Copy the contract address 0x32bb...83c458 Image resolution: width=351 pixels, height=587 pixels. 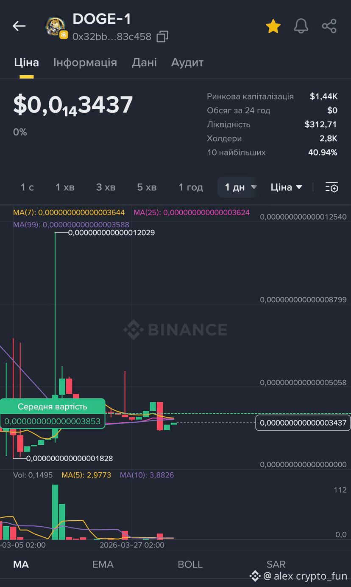[162, 37]
